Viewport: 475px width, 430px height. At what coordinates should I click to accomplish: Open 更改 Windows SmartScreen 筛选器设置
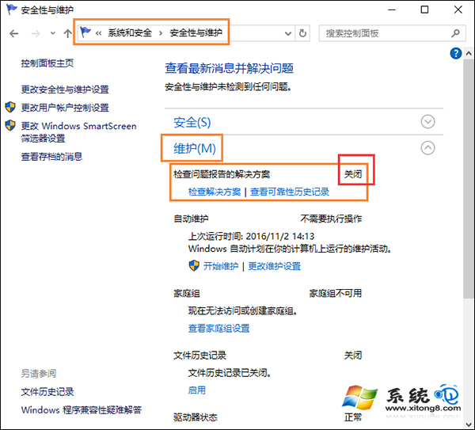pos(78,132)
